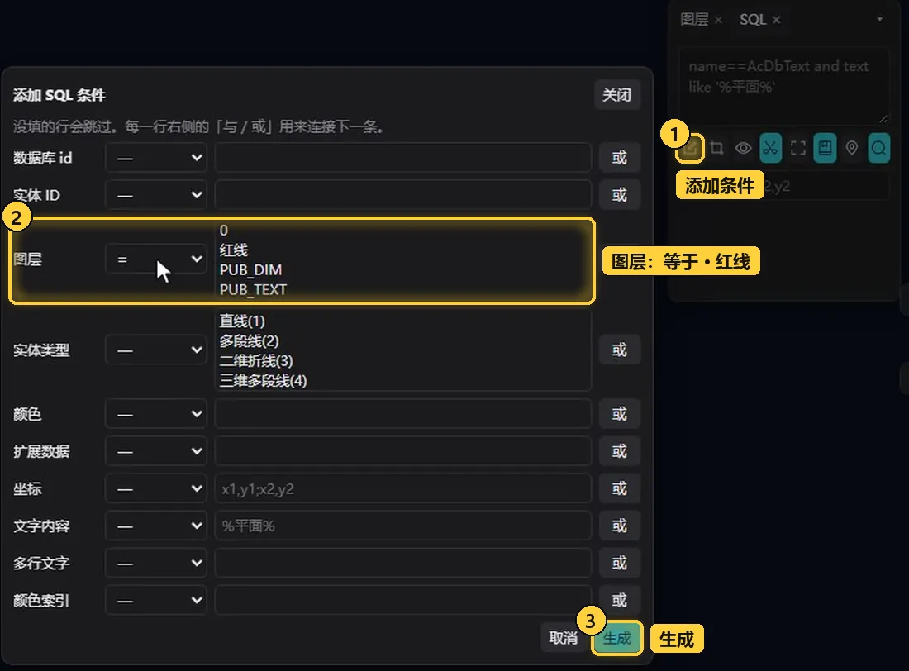Screen dimensions: 909x671
Task: Click the 颜色 value field
Action: pos(403,414)
